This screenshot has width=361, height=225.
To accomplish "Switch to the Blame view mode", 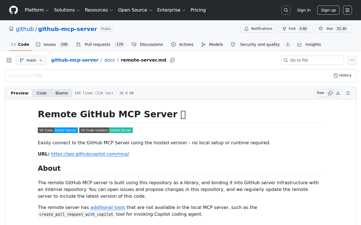I will 61,93.
